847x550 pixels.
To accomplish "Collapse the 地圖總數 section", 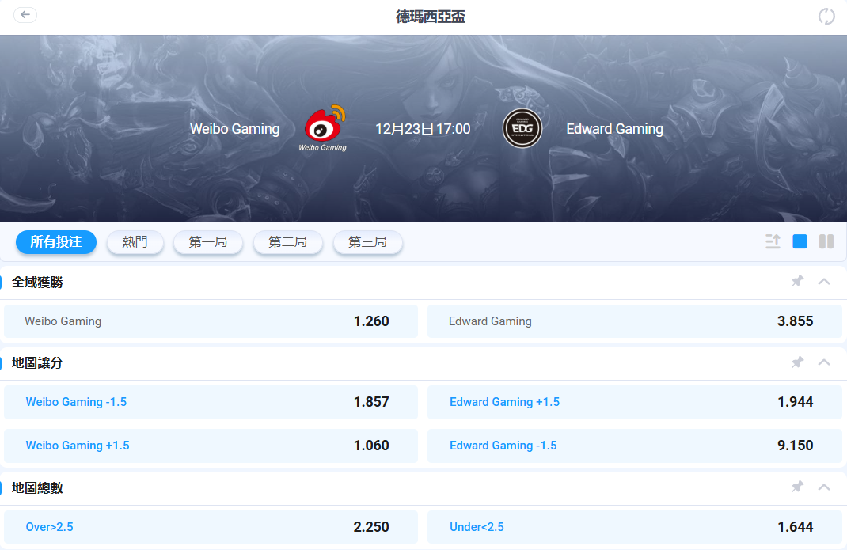I will pyautogui.click(x=824, y=487).
